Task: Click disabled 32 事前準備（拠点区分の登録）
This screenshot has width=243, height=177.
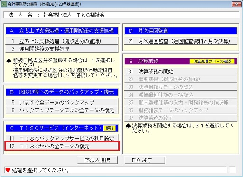Action: (x=181, y=79)
